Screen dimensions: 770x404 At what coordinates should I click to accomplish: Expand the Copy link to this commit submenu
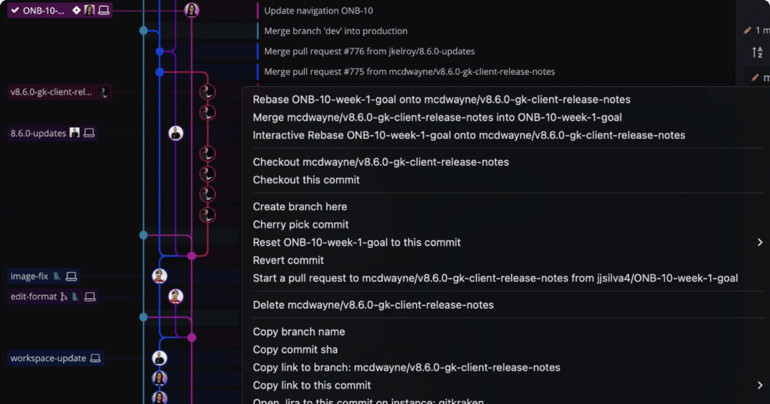click(759, 385)
